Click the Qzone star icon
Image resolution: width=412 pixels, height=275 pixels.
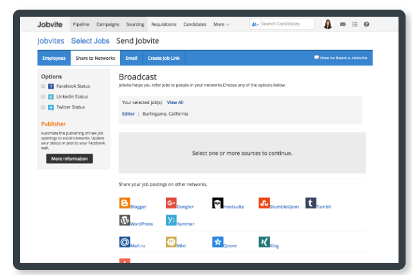[x=217, y=242]
